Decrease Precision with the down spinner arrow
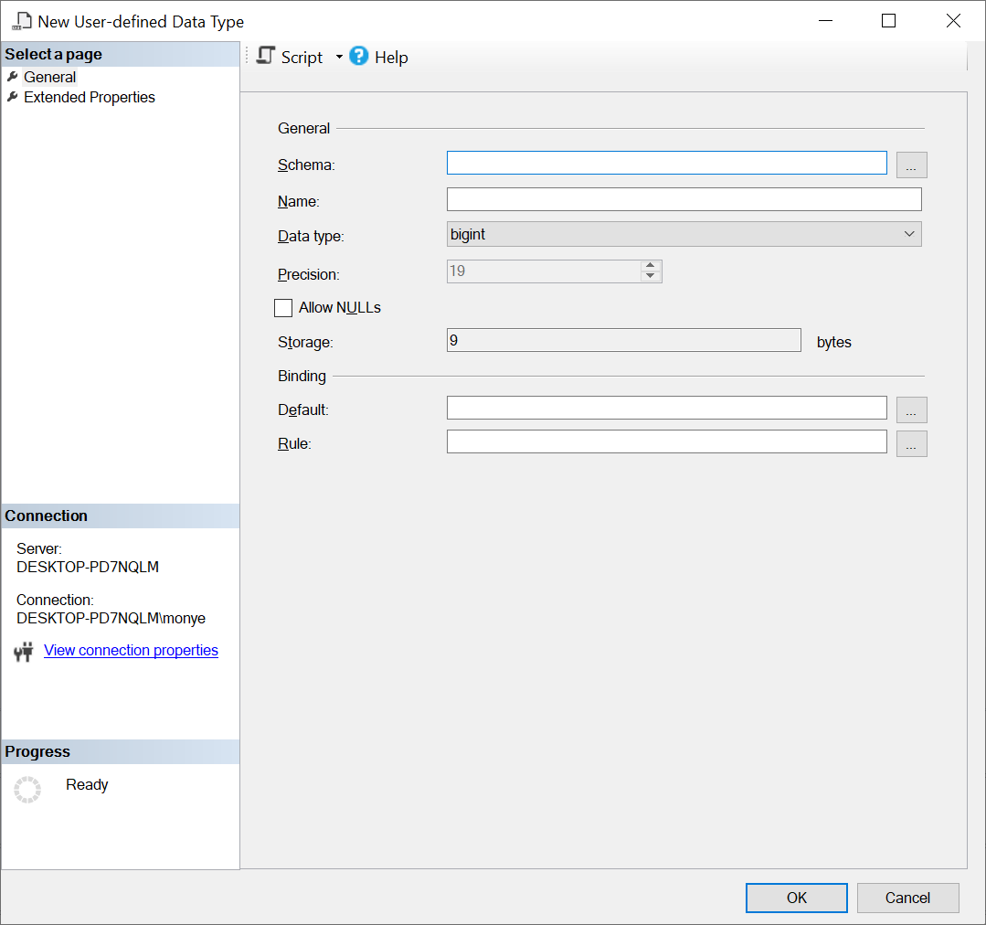The width and height of the screenshot is (986, 925). tap(651, 276)
